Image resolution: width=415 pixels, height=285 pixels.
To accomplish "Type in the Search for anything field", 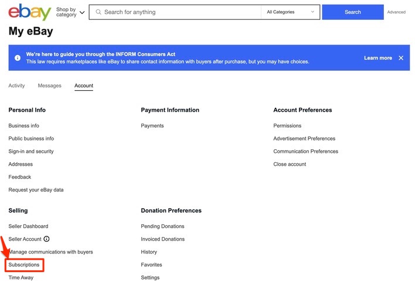I will 179,12.
